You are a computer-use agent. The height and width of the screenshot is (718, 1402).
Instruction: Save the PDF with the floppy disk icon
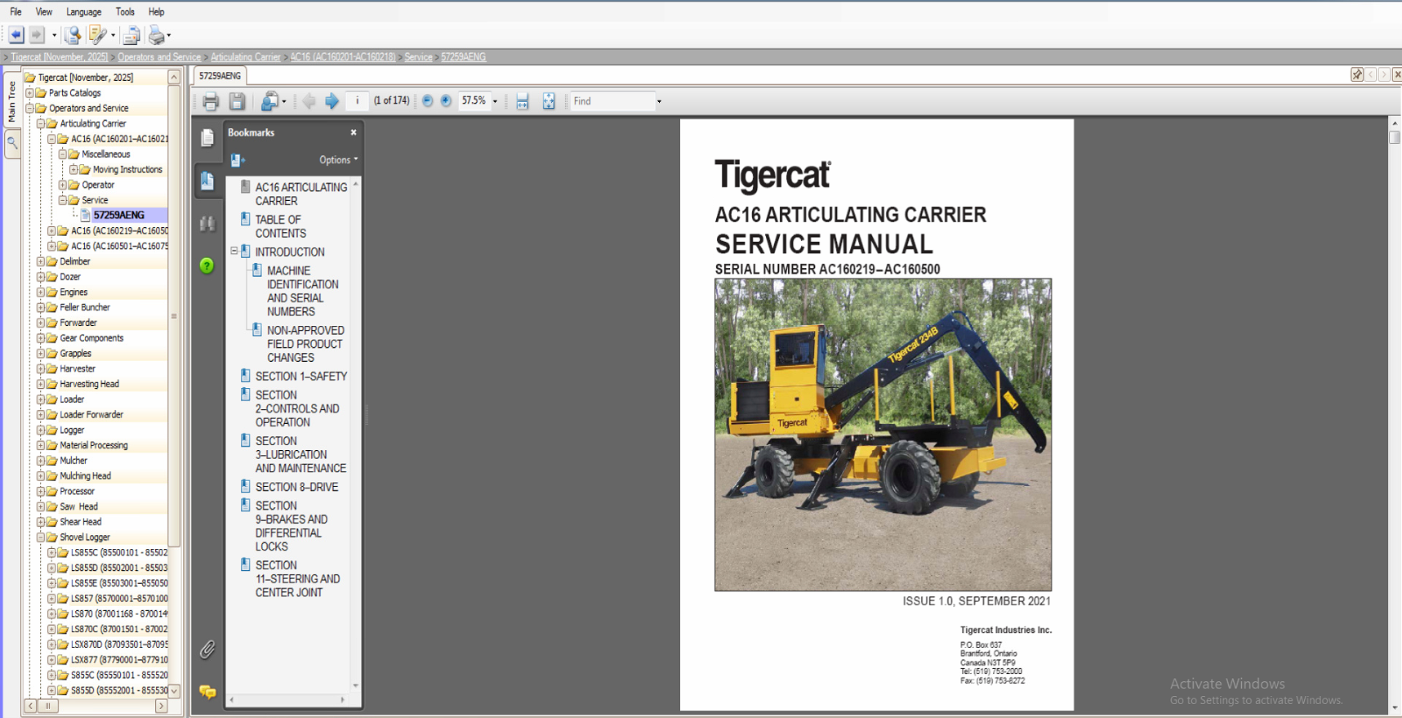click(237, 101)
